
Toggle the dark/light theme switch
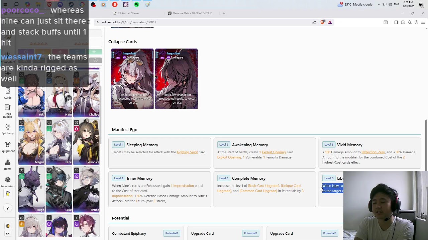pyautogui.click(x=8, y=226)
